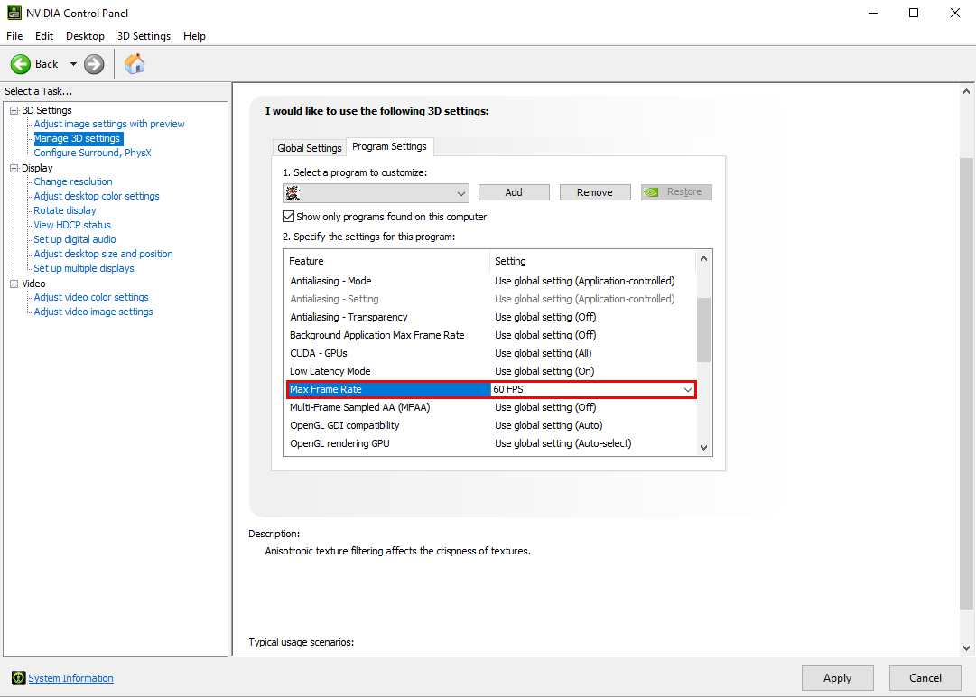976x698 pixels.
Task: Open Adjust desktop size and position
Action: [x=103, y=254]
